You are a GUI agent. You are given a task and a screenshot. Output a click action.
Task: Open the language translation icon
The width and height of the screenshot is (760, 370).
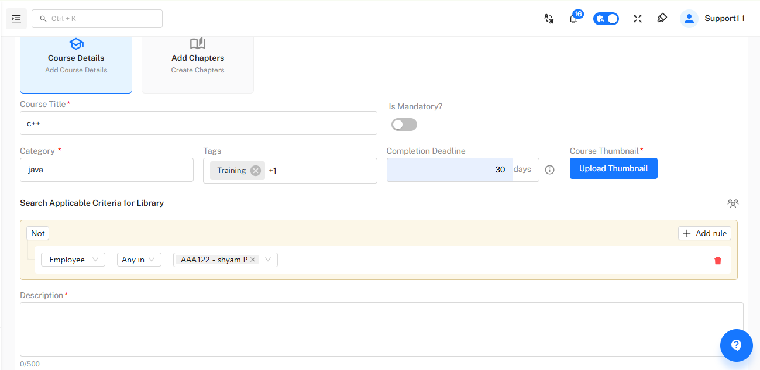549,19
